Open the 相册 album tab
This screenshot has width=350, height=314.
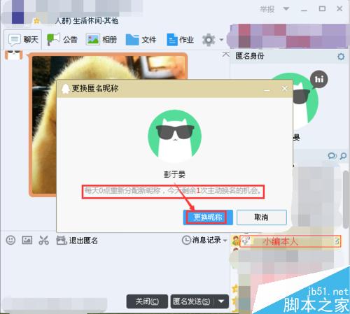point(101,40)
